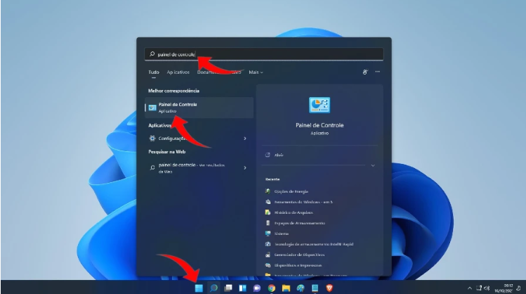Click the volume tray icon
526x294 pixels.
coord(487,288)
